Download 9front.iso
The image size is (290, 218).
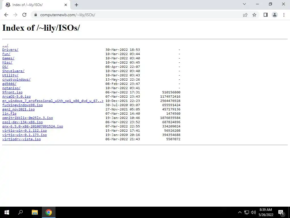point(12,92)
